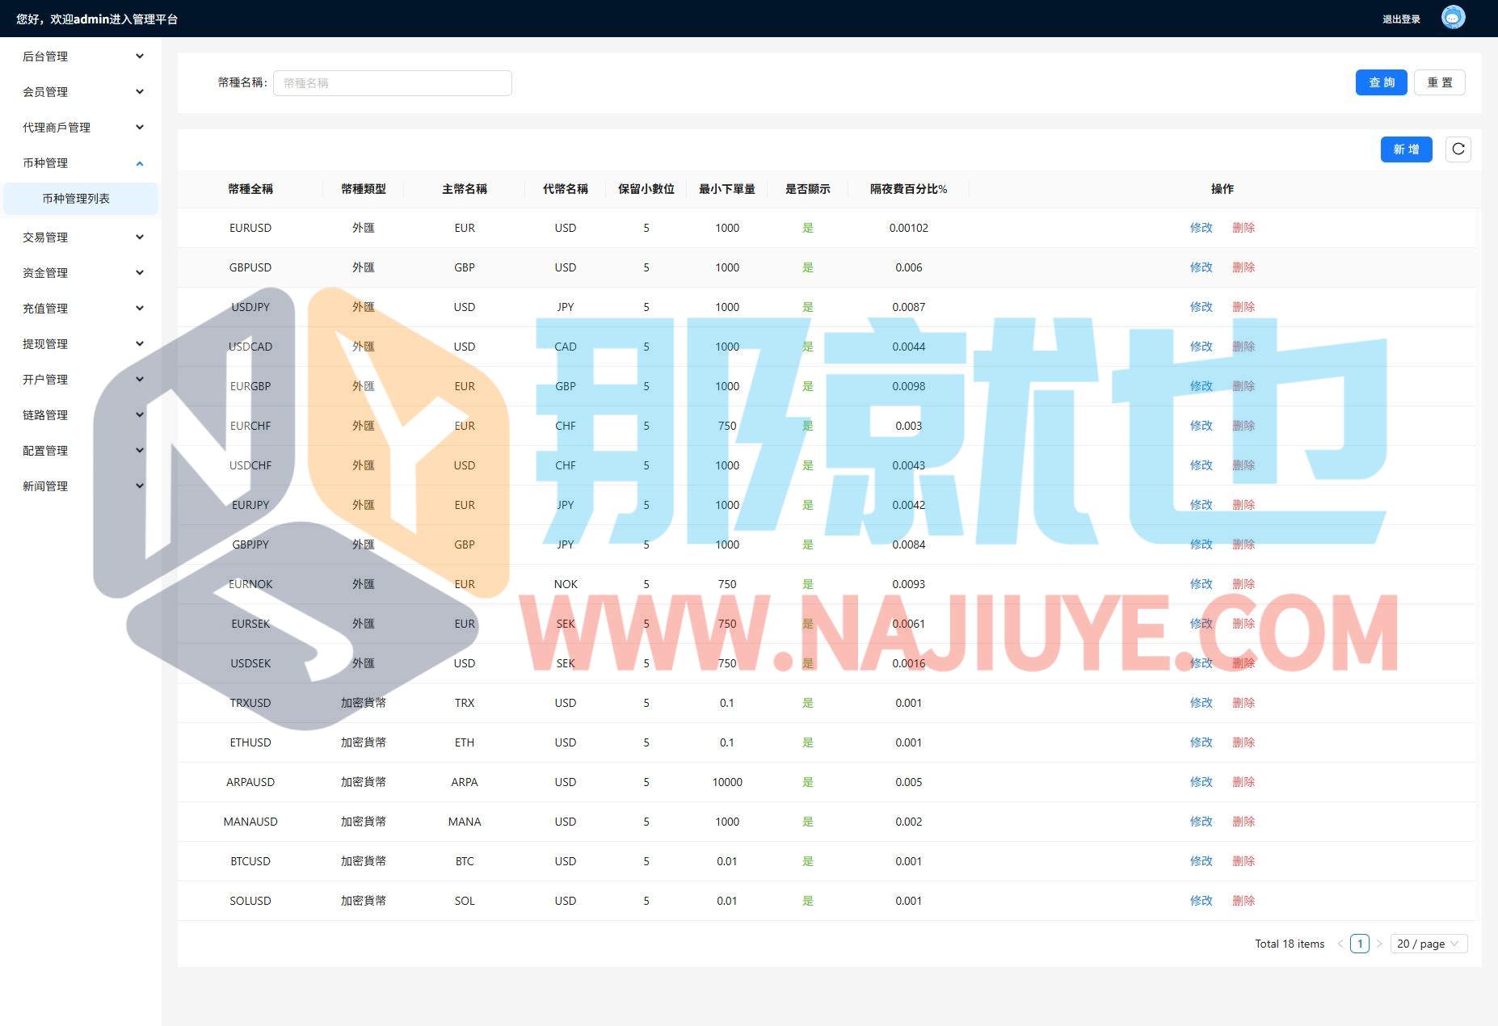Click the 重置 reset button
The image size is (1498, 1026).
[x=1439, y=82]
